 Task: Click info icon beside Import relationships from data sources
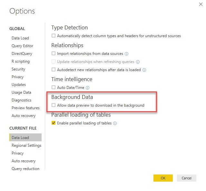(126, 54)
